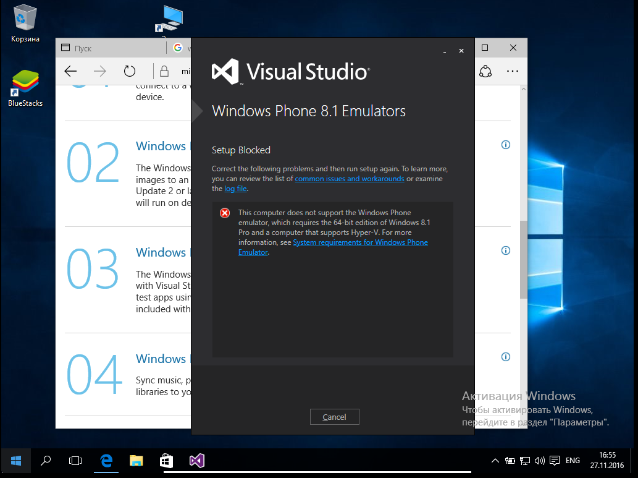Switch to Edge on the taskbar

pyautogui.click(x=106, y=461)
